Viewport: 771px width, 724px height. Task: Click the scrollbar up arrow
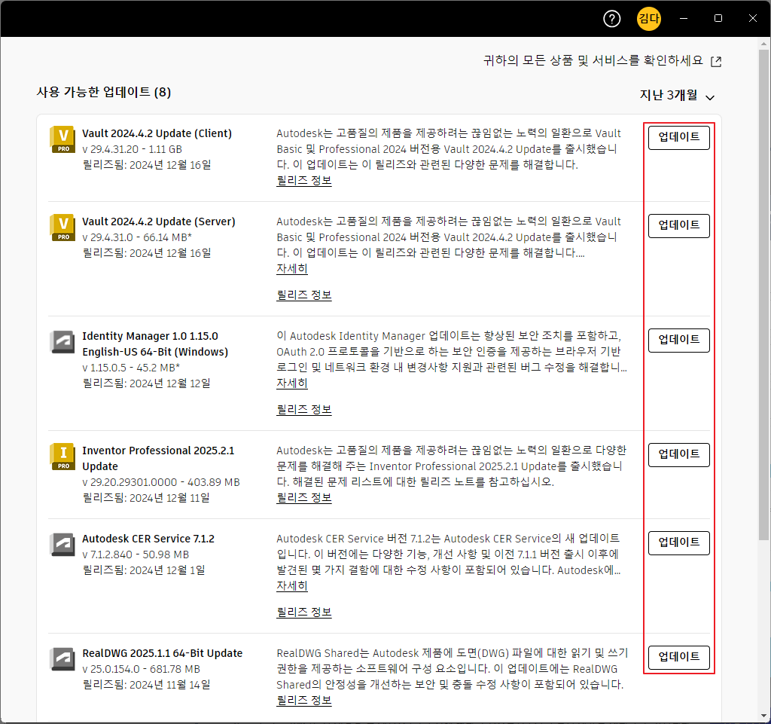pyautogui.click(x=763, y=44)
